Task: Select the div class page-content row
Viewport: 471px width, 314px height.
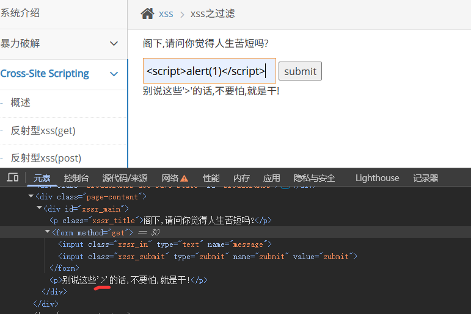Action: pos(90,197)
